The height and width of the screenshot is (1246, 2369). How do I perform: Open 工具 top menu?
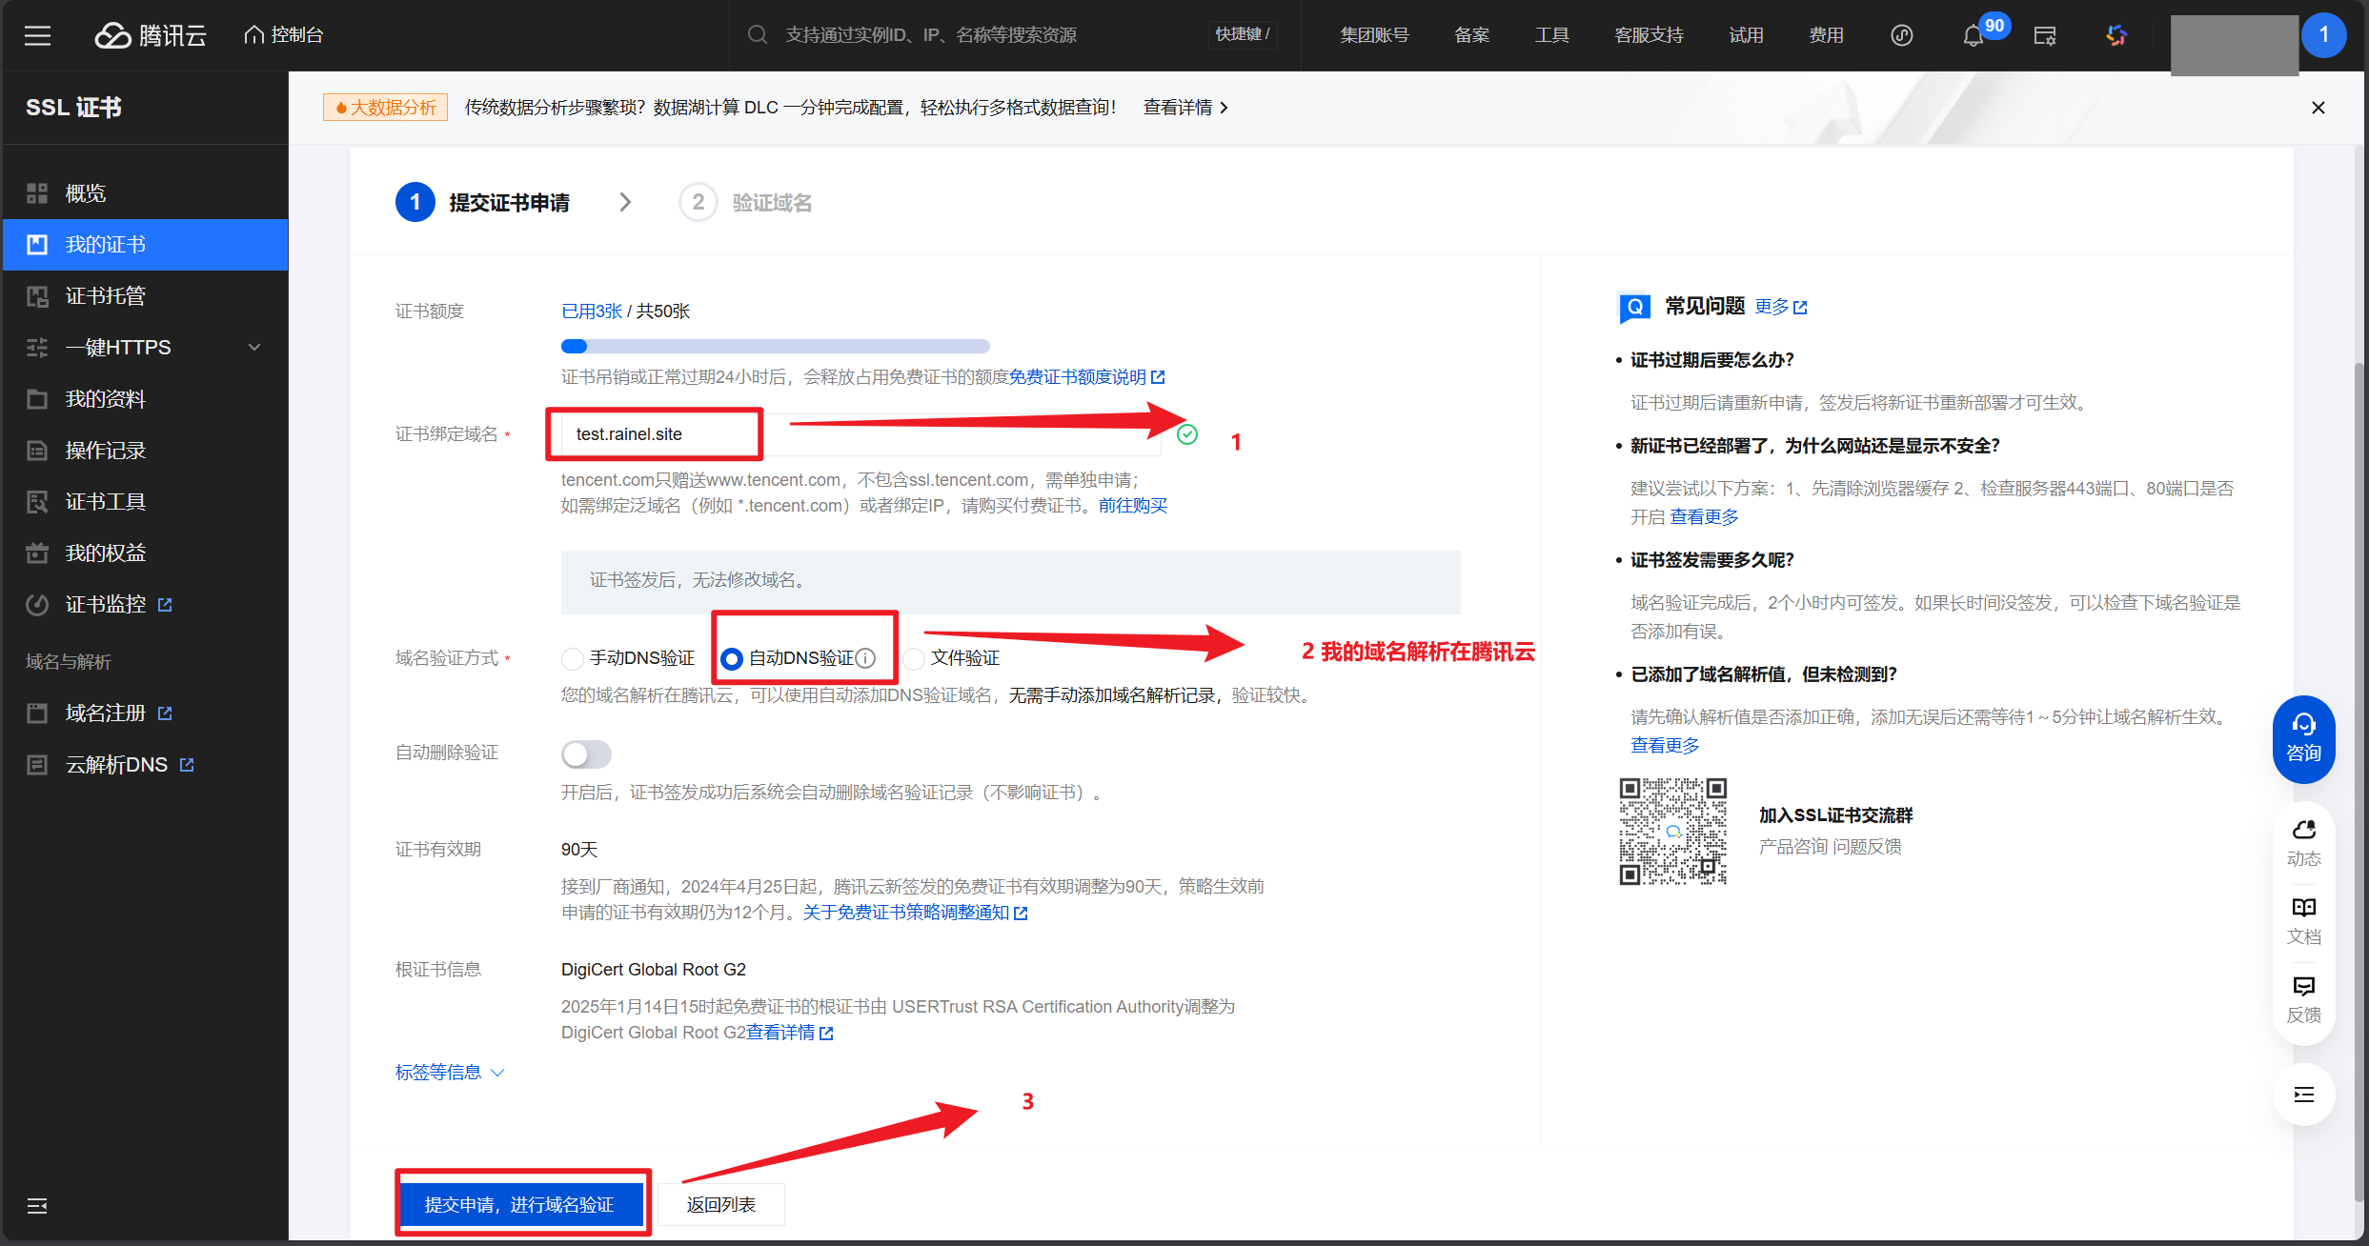pyautogui.click(x=1551, y=35)
